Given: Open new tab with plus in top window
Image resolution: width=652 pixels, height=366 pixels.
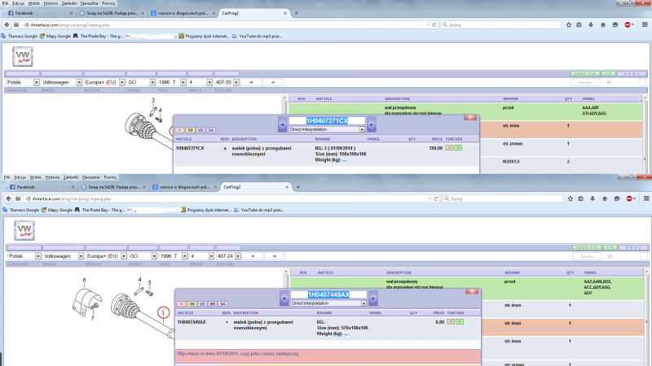Looking at the screenshot, I should [296, 13].
